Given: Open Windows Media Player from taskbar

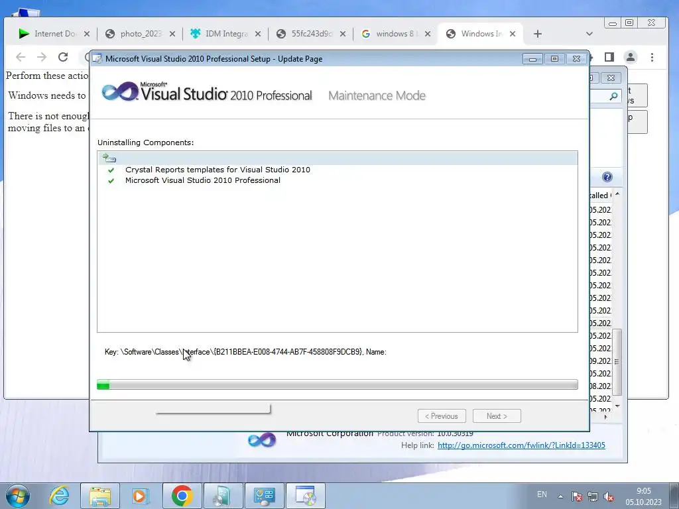Looking at the screenshot, I should [141, 496].
